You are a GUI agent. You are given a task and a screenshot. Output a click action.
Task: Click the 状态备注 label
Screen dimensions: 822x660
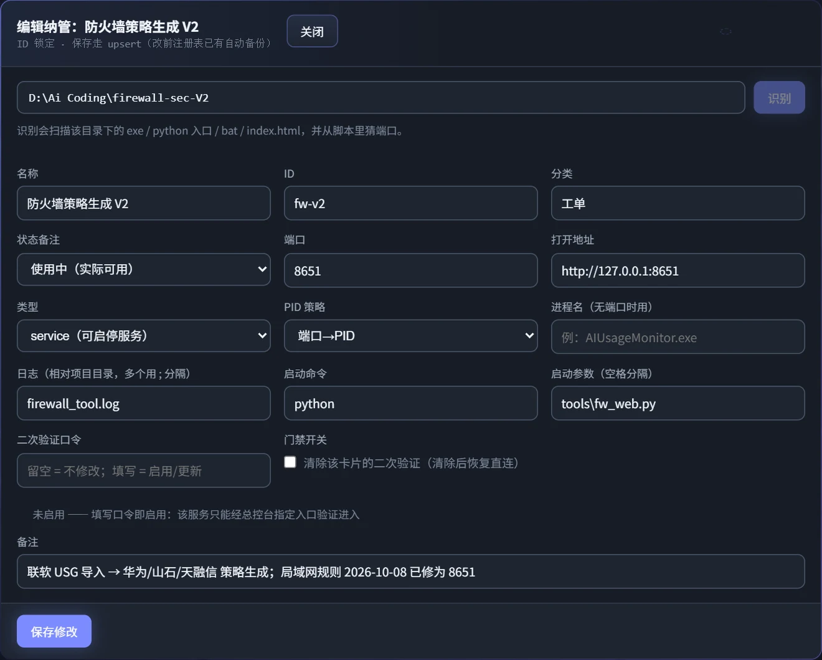tap(39, 240)
